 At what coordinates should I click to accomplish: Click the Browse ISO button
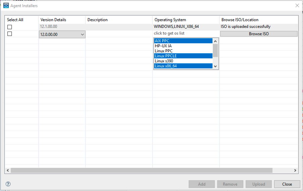(x=258, y=34)
